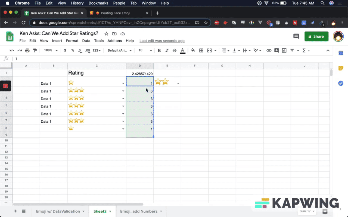Select the Paint format tool
The height and width of the screenshot is (217, 348).
35,50
